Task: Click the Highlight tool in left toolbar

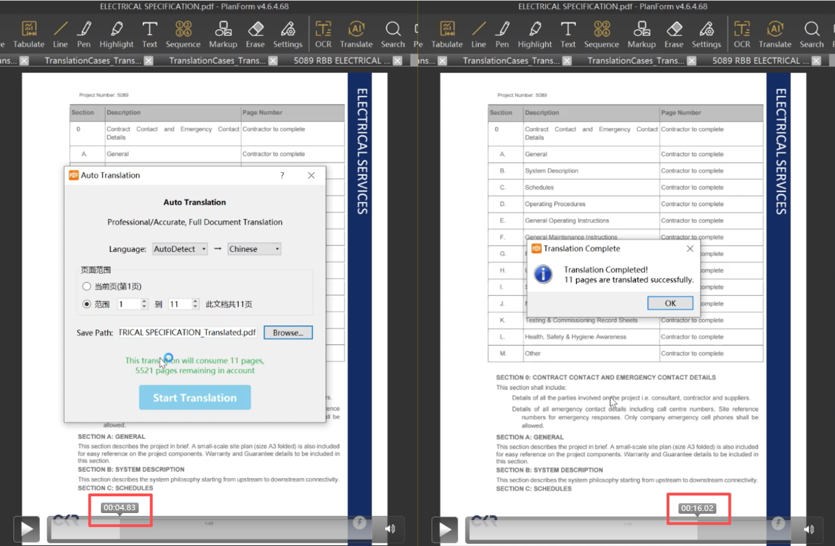Action: point(116,34)
